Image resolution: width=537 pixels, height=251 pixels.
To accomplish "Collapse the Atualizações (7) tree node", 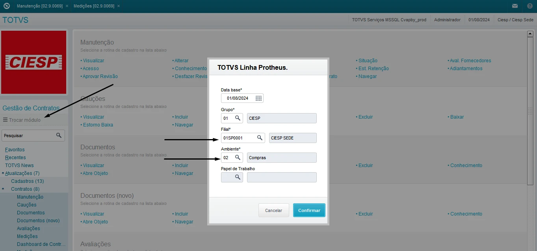I will (x=3, y=173).
